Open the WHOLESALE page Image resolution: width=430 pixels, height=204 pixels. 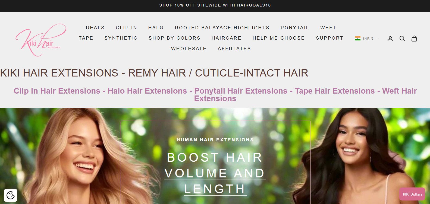[x=189, y=49]
